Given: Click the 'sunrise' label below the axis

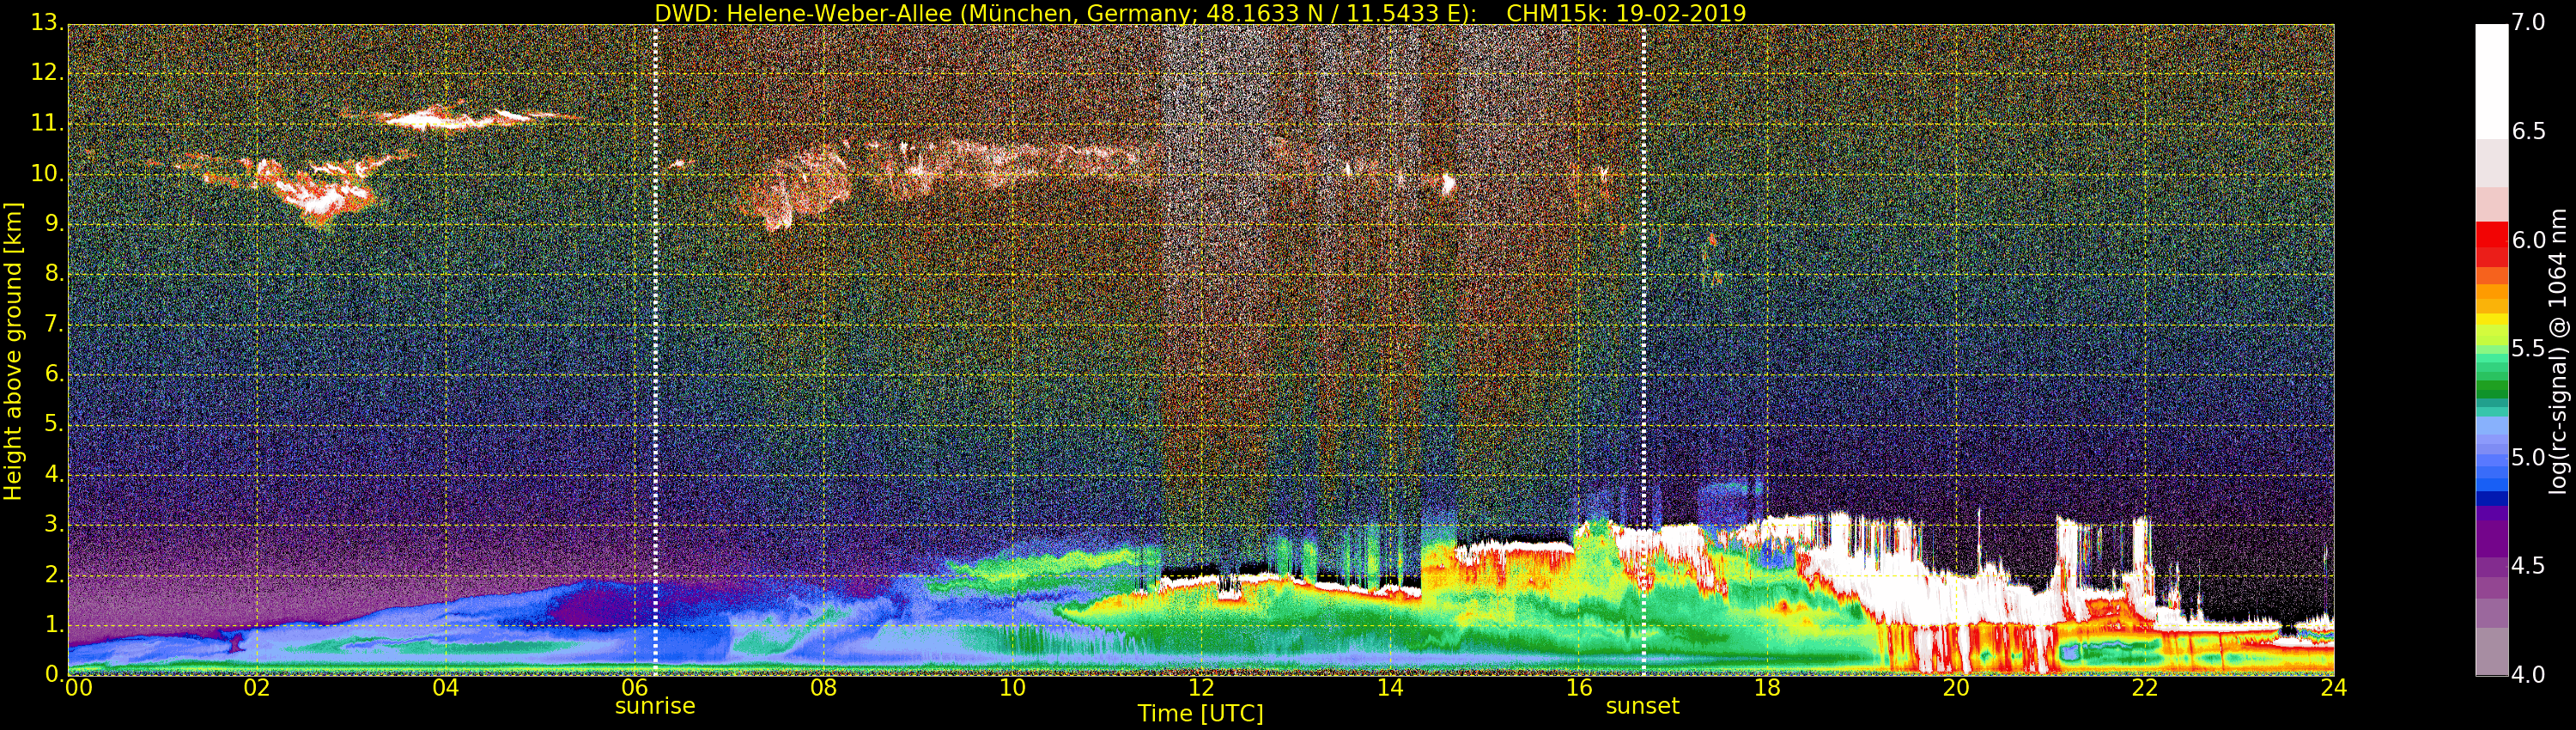Looking at the screenshot, I should pos(655,706).
